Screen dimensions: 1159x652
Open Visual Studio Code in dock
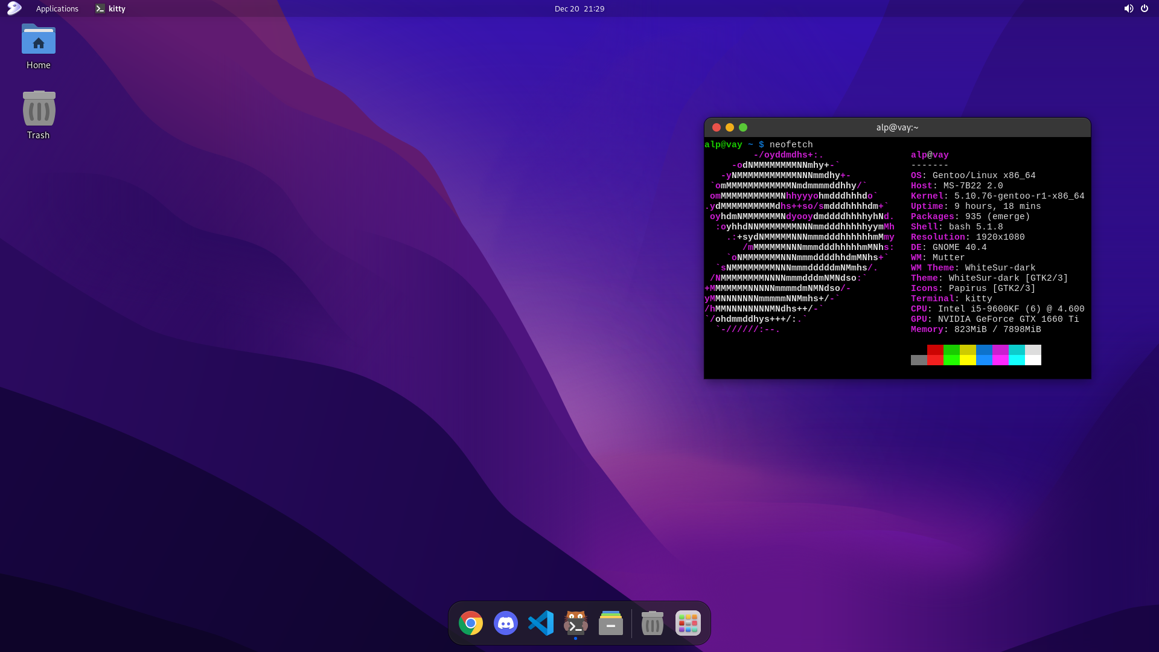tap(541, 623)
